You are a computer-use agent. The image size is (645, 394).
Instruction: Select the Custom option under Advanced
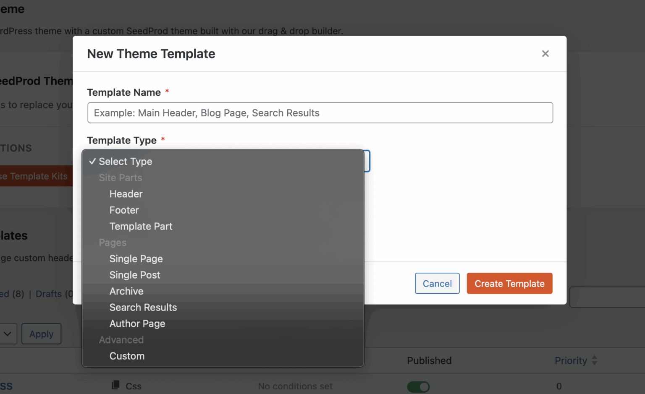127,356
